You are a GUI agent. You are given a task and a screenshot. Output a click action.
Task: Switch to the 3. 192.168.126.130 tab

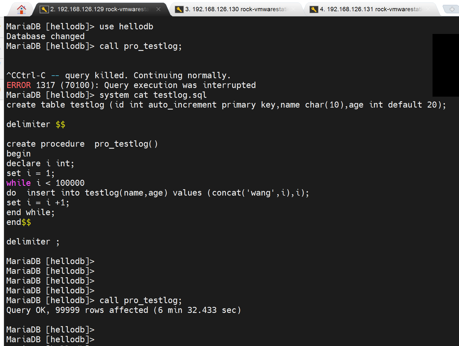(x=236, y=9)
